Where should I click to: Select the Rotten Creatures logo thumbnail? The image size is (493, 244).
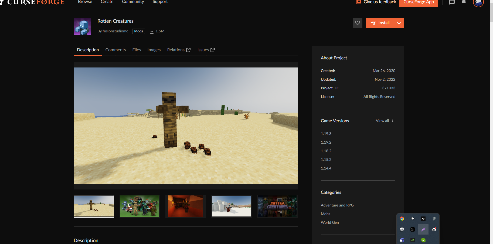pyautogui.click(x=277, y=206)
